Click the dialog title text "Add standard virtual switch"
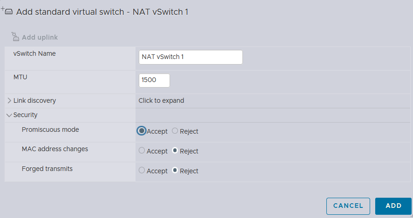The width and height of the screenshot is (413, 218). click(70, 12)
